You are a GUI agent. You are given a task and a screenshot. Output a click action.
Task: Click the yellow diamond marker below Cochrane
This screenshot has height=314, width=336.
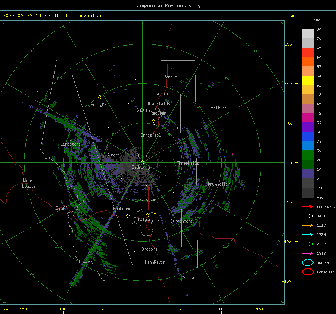click(128, 215)
